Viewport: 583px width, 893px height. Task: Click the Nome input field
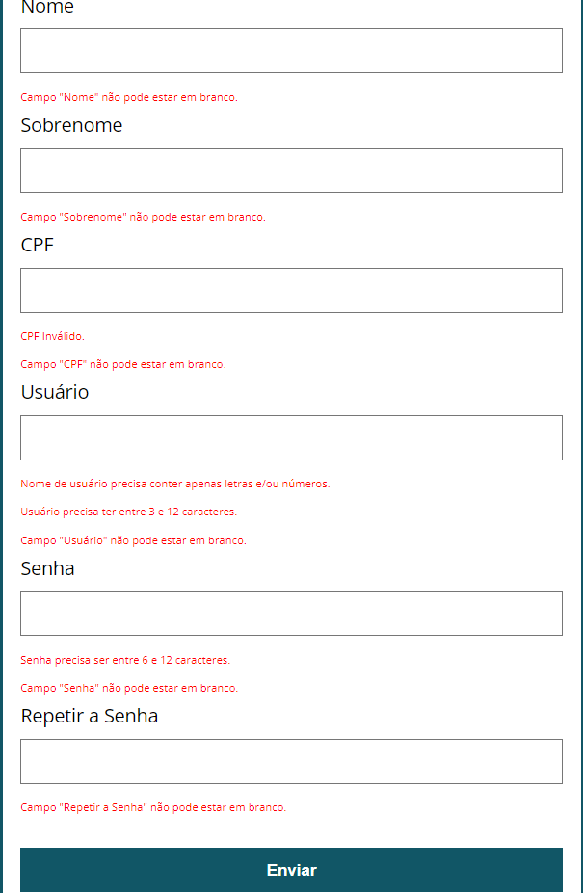tap(291, 50)
